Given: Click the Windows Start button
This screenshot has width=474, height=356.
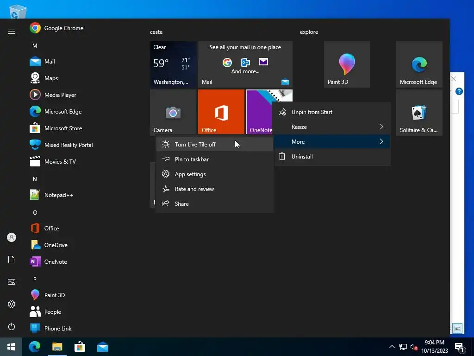Looking at the screenshot, I should [x=11, y=347].
